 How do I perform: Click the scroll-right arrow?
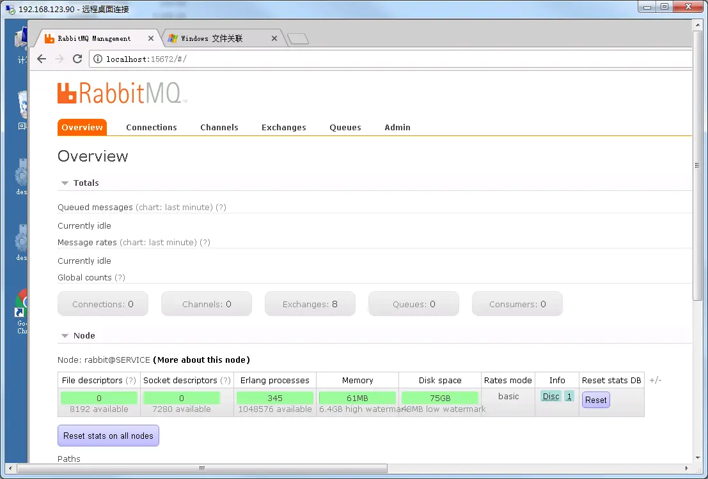[x=687, y=468]
